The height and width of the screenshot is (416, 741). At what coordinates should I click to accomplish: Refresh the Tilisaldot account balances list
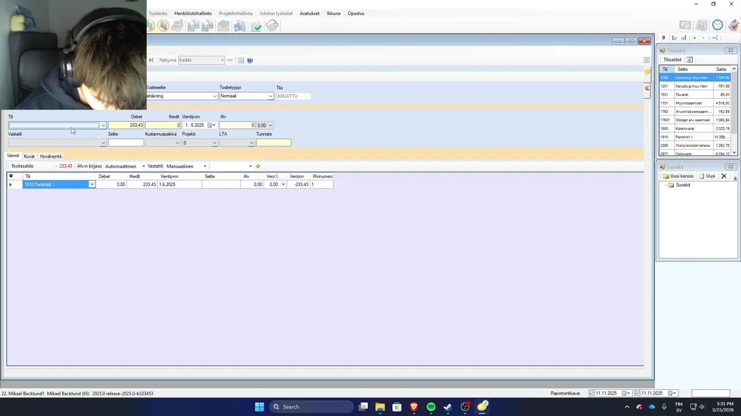pyautogui.click(x=689, y=60)
